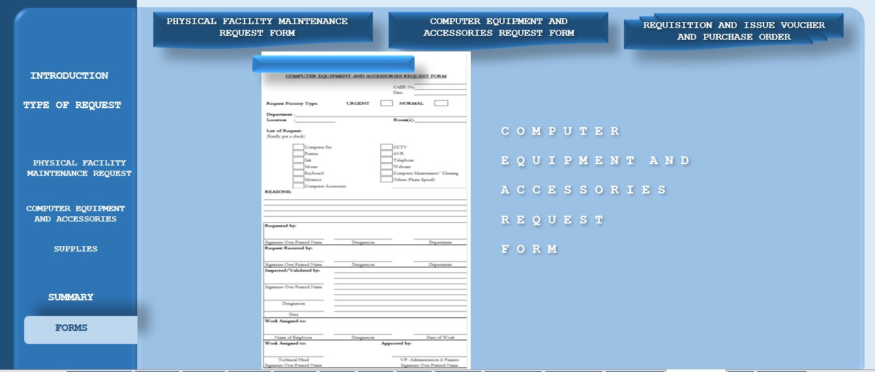
Task: Click the Department blank line on form
Action: click(x=381, y=116)
